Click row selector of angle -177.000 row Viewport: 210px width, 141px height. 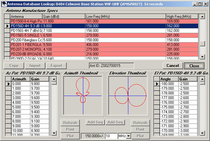pos(157,98)
